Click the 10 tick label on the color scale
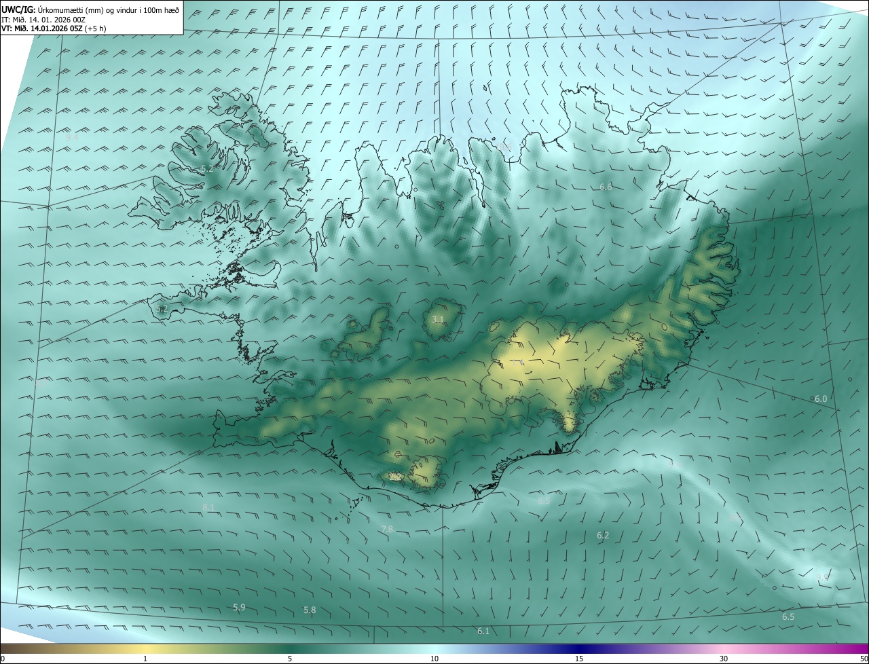 (x=434, y=659)
